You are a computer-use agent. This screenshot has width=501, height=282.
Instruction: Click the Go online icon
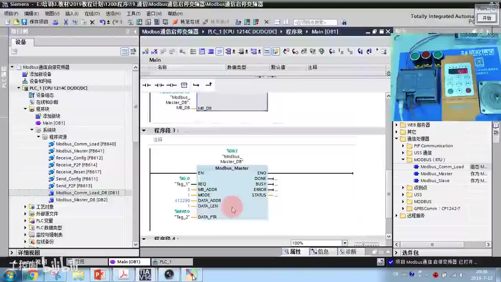pos(175,22)
